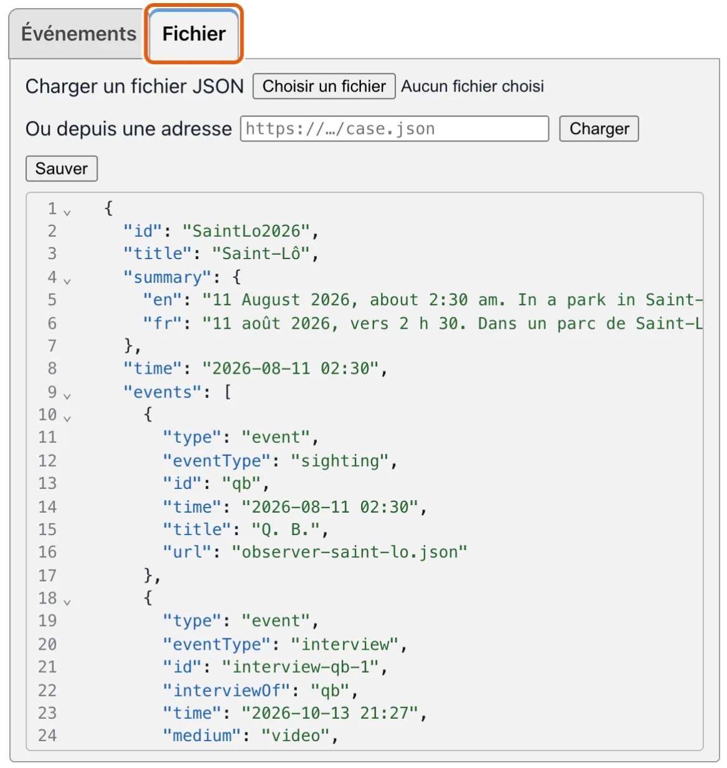Image resolution: width=727 pixels, height=768 pixels.
Task: Click the "video" medium value
Action: coord(296,736)
